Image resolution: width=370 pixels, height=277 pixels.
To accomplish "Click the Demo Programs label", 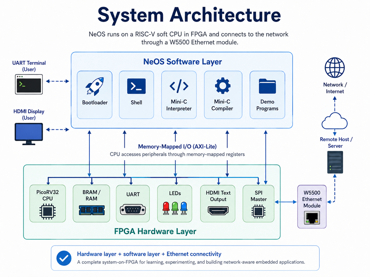I will click(x=267, y=105).
